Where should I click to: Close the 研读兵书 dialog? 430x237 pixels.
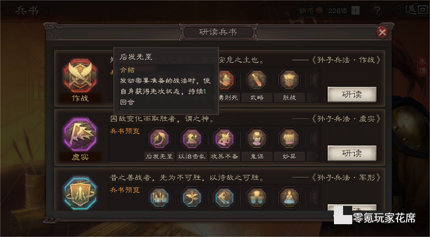382,32
